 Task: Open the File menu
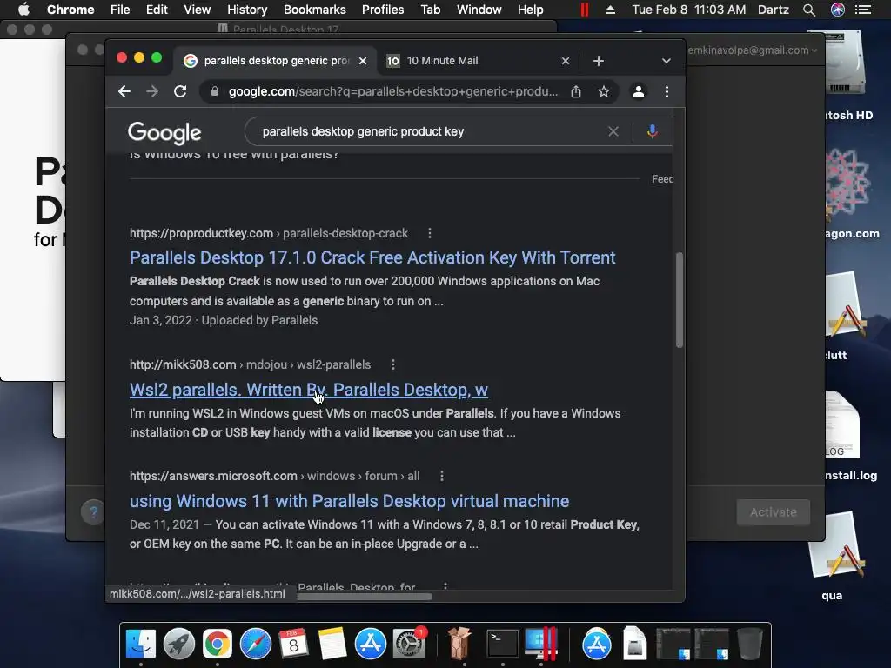click(x=120, y=10)
